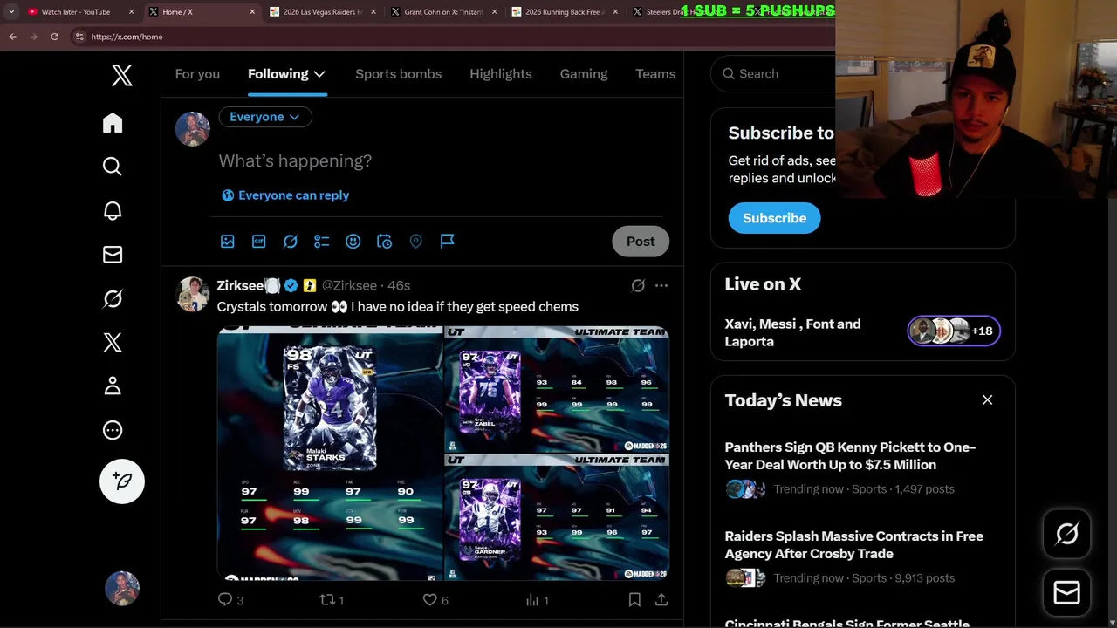The image size is (1117, 628).
Task: Click the browser address bar URL
Action: tap(127, 37)
